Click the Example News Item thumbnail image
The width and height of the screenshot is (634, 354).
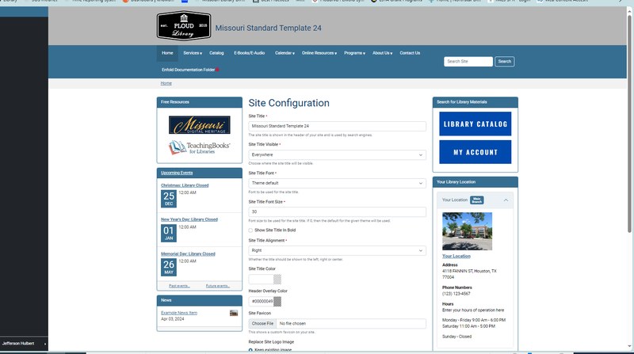click(234, 313)
